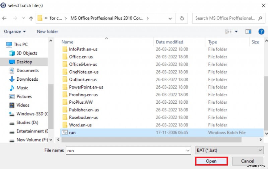Click the Back navigation arrow
Screen dimensions: 268x169
click(4, 18)
